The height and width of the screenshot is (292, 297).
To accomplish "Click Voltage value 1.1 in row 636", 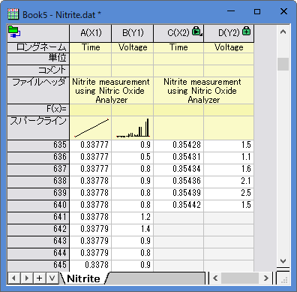I will click(x=229, y=157).
